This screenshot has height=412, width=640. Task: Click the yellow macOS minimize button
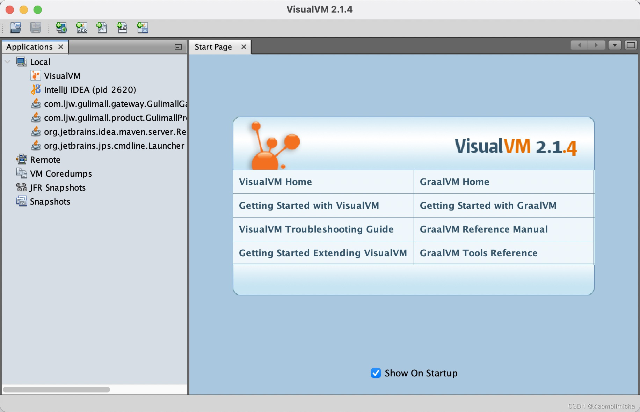click(24, 10)
